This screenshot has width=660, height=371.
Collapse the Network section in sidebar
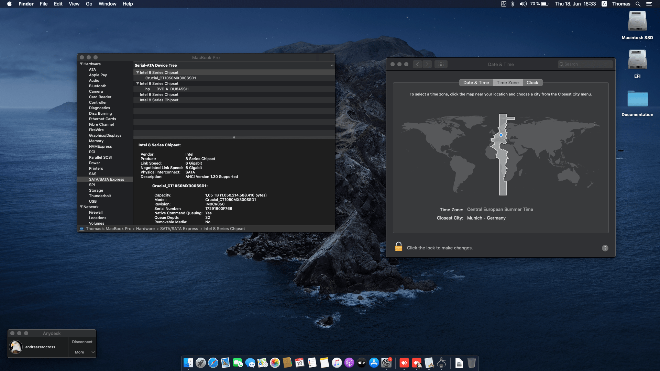tap(81, 207)
